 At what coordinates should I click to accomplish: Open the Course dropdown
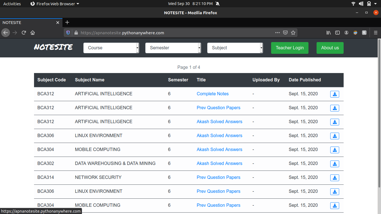pyautogui.click(x=111, y=48)
